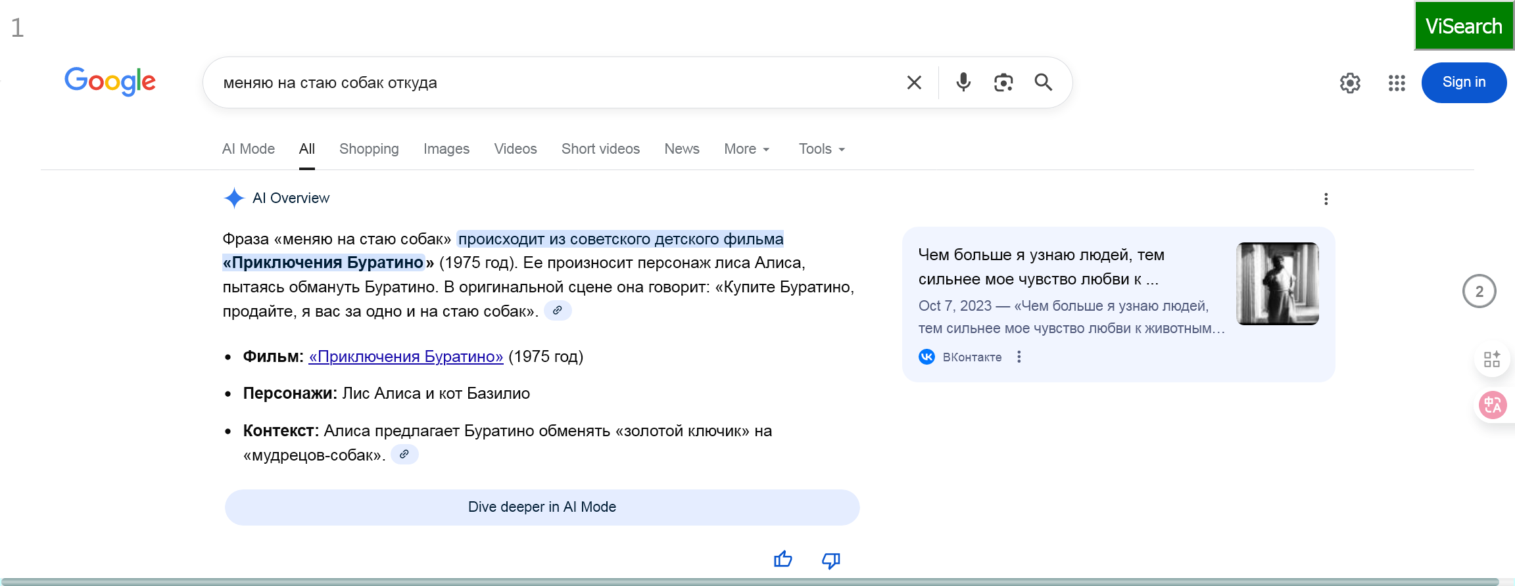The image size is (1515, 586).
Task: Clear the search query with the X icon
Action: pyautogui.click(x=914, y=83)
